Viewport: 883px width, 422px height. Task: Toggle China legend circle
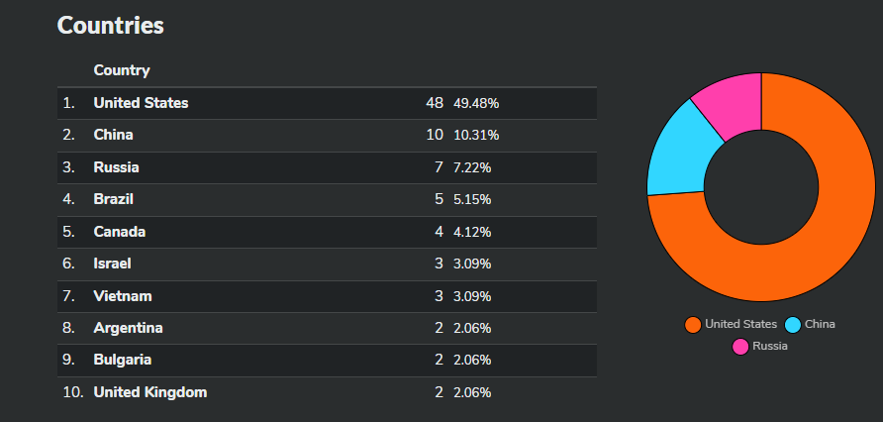click(792, 325)
